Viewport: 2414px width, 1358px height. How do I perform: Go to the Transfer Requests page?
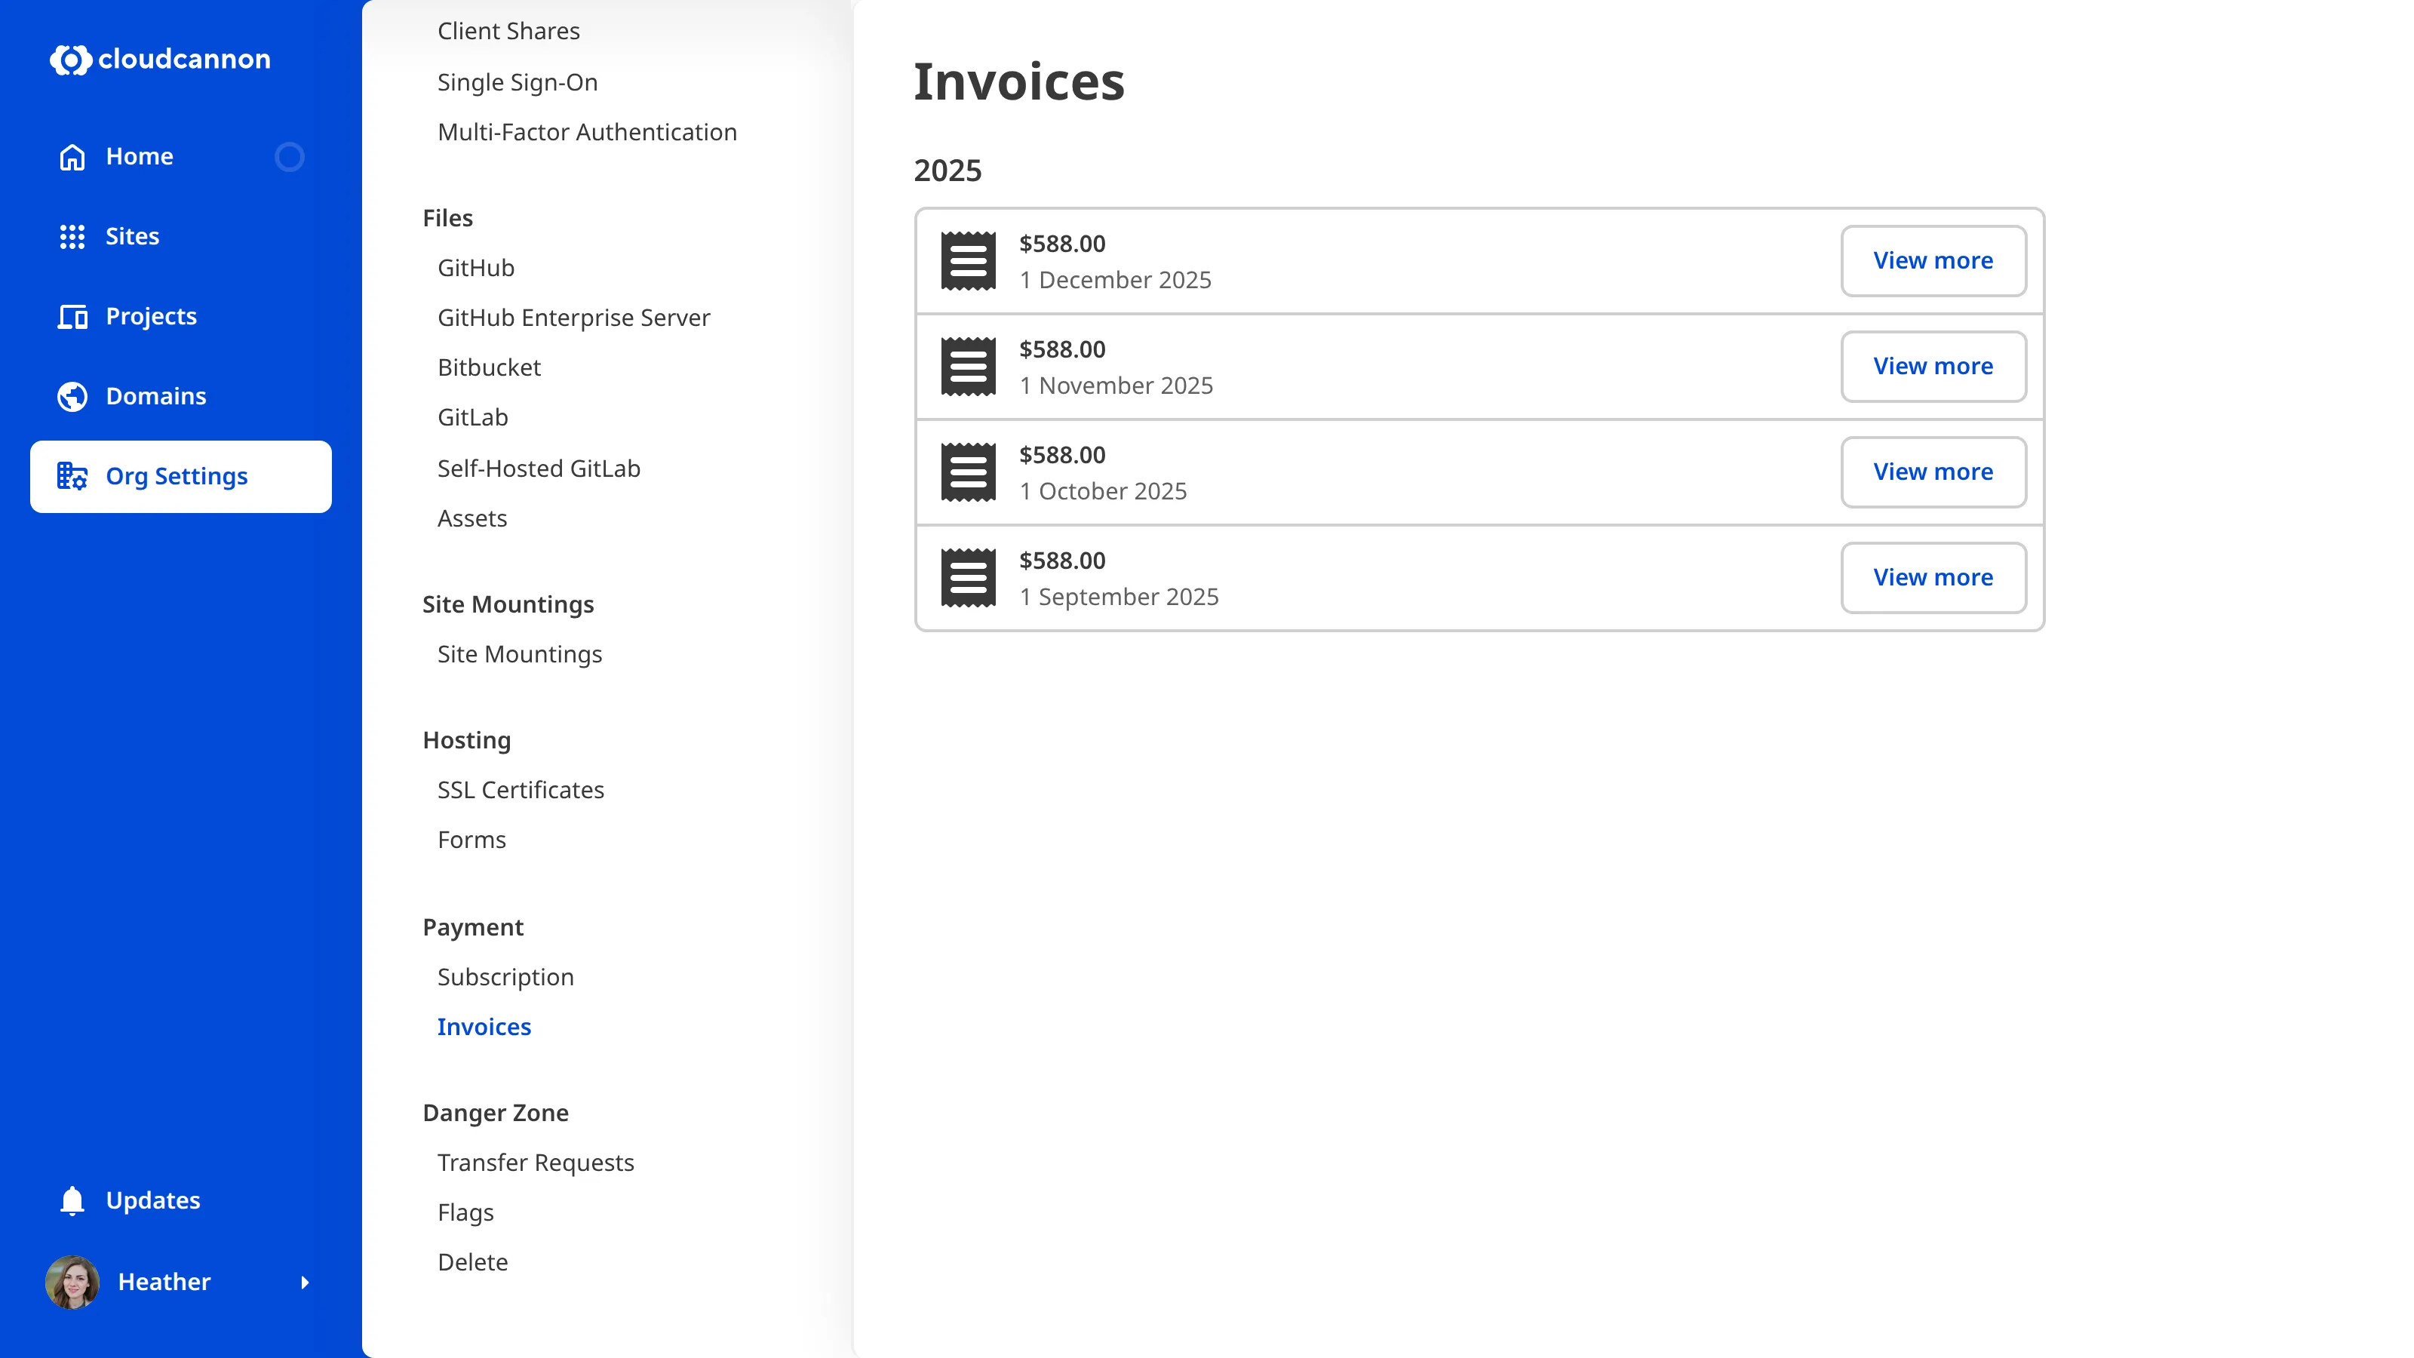(x=535, y=1162)
